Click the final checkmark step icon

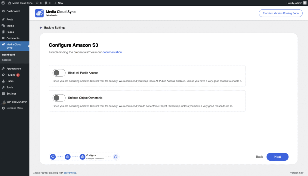point(115,157)
